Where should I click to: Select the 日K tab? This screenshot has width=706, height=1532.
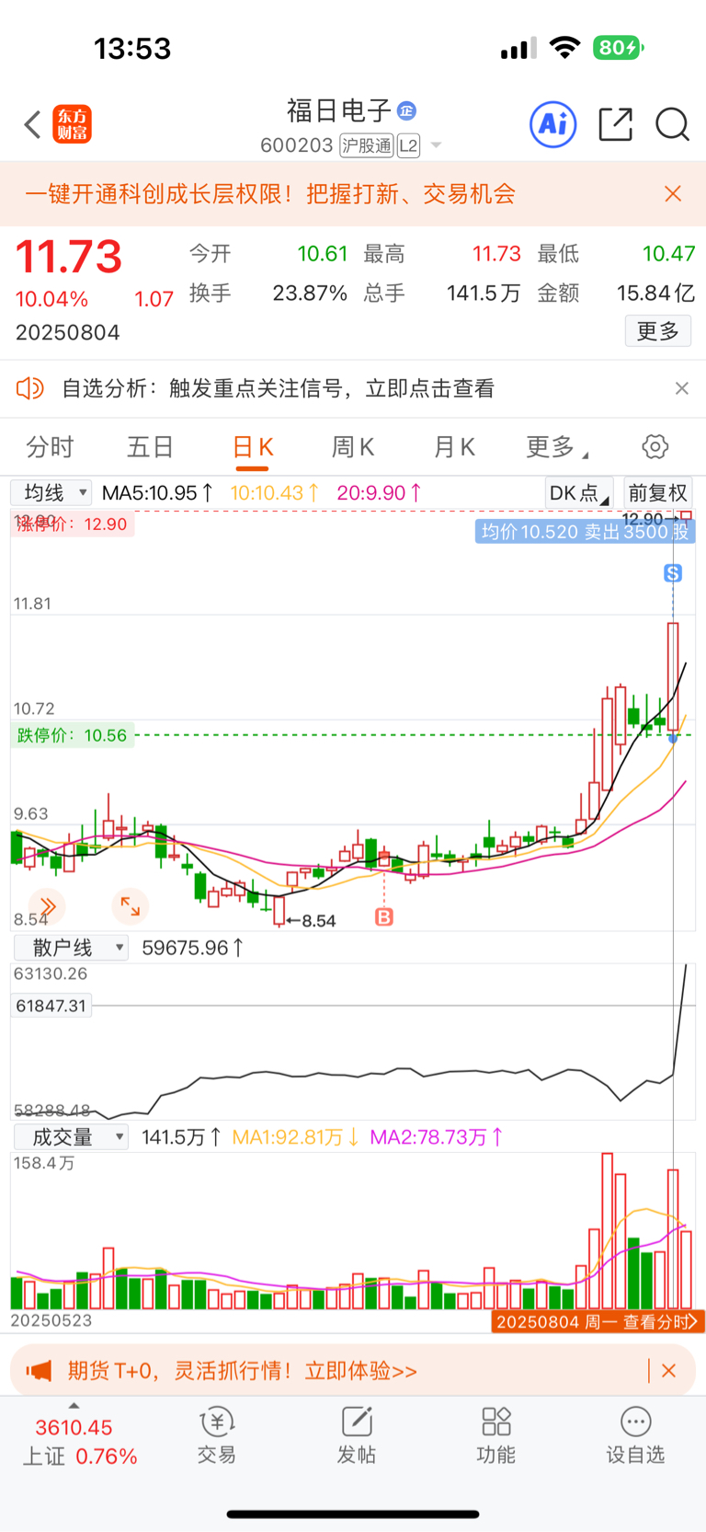[x=253, y=447]
